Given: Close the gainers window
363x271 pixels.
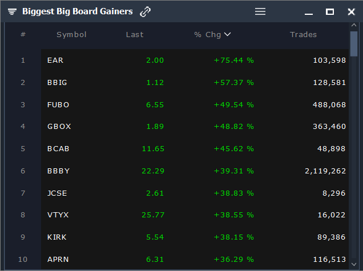Looking at the screenshot, I should [x=351, y=11].
